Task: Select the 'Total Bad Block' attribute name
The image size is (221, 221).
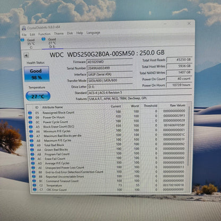Action: coord(54,145)
